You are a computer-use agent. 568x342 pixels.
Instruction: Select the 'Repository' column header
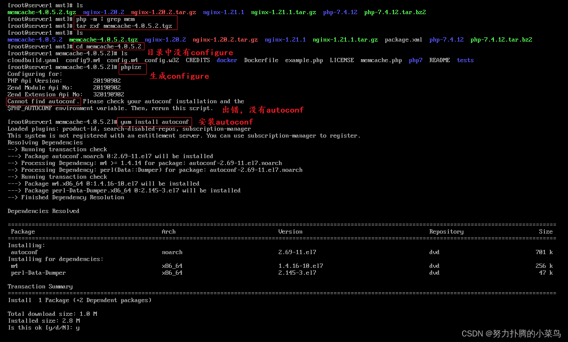[446, 232]
